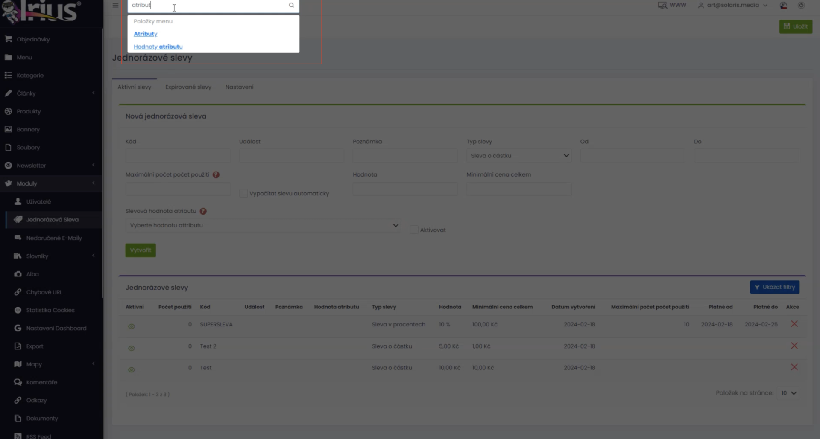Delete the SUPERSLEVA discount row

(x=794, y=324)
